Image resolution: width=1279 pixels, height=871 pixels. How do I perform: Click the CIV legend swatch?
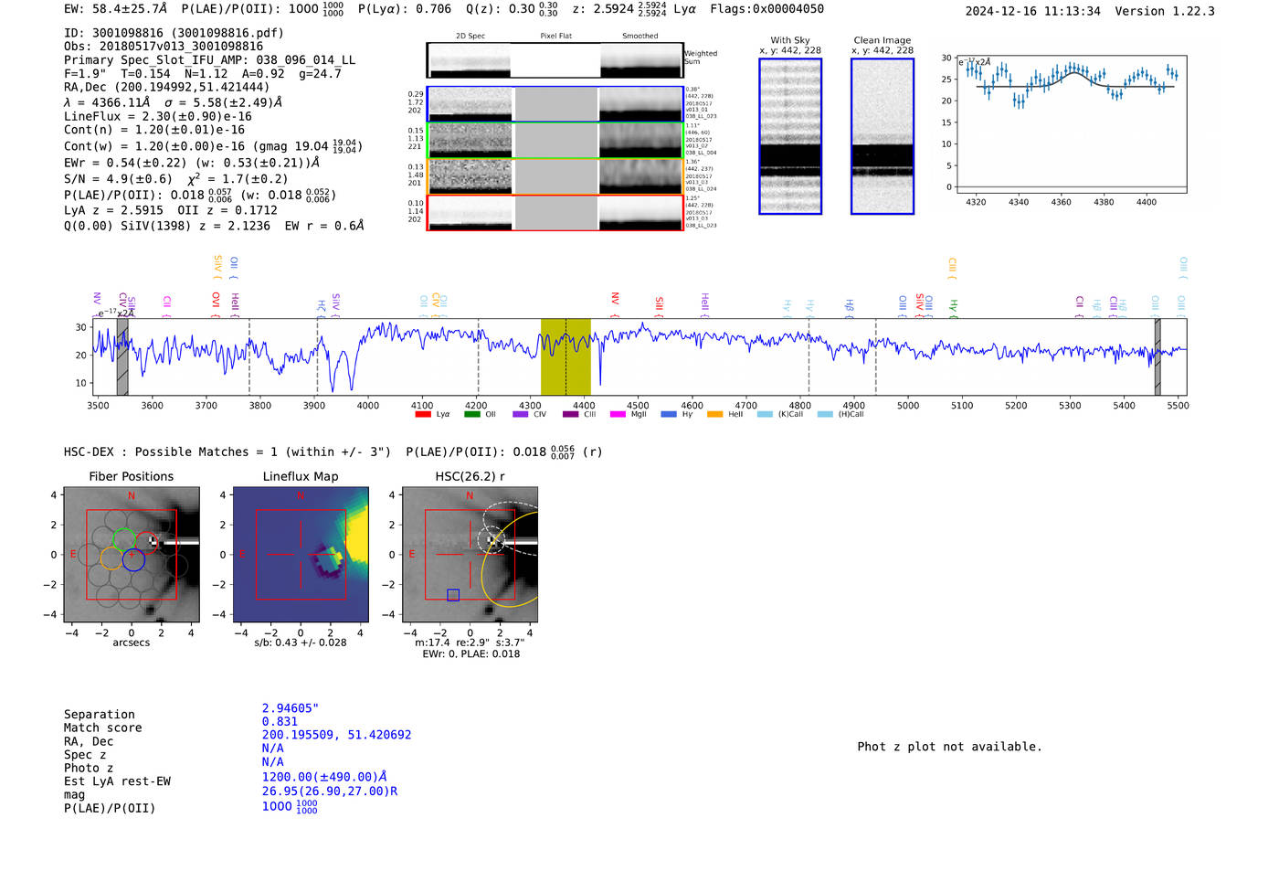521,414
